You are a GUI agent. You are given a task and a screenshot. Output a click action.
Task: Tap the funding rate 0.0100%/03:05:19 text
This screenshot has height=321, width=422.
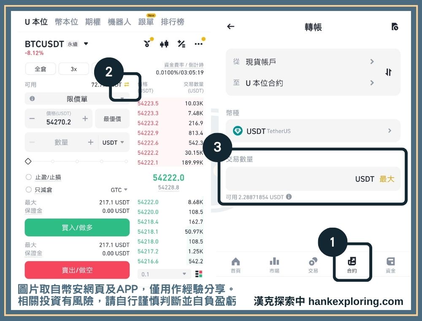(180, 73)
